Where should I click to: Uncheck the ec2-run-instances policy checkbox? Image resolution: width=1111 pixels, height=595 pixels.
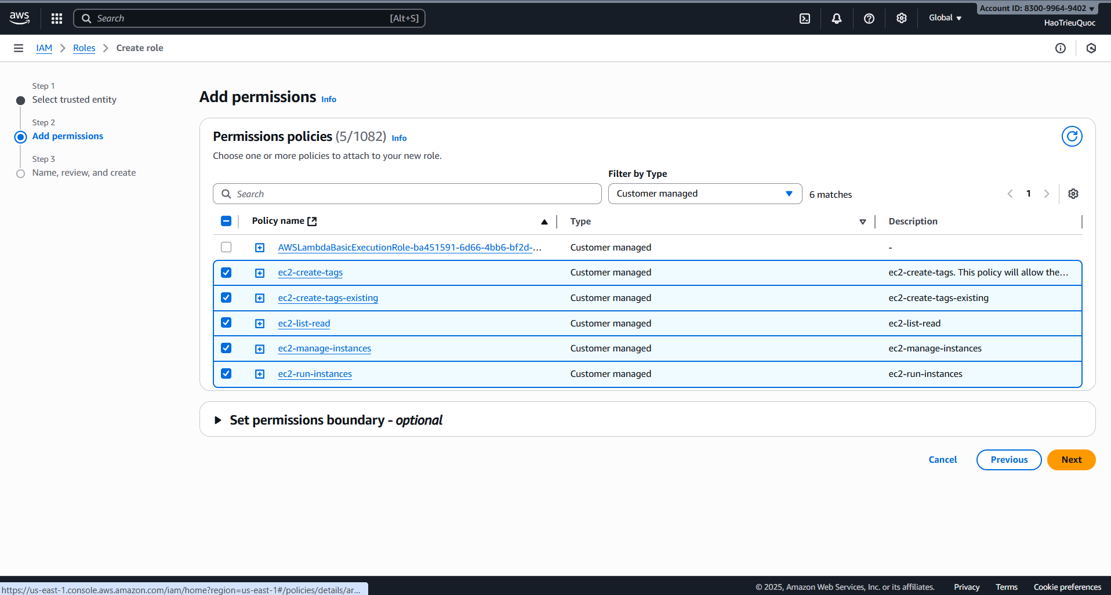[226, 373]
